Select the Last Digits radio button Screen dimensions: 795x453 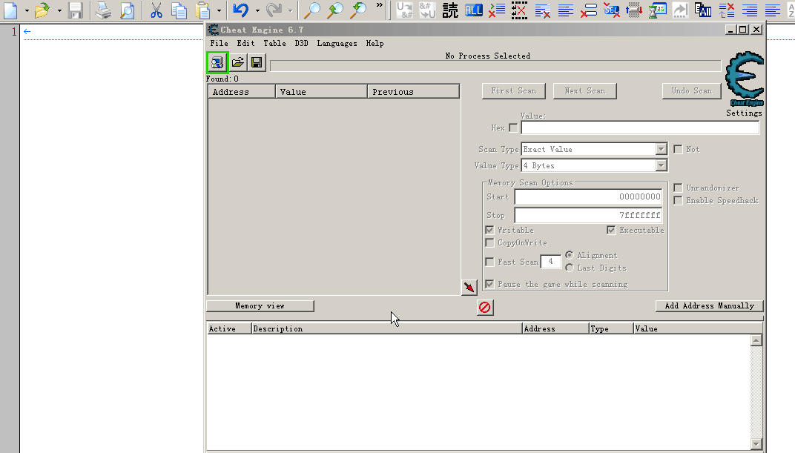[570, 268]
